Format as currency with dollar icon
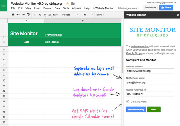The width and height of the screenshot is (180, 126). click(35, 15)
